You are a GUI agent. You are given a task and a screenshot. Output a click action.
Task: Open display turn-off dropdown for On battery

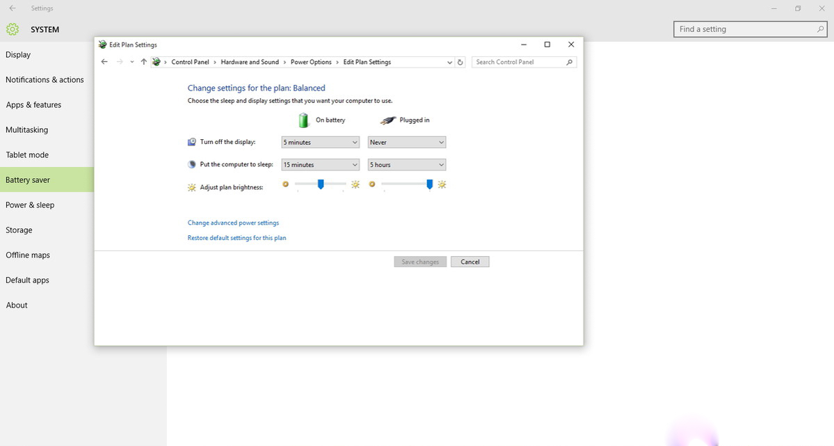320,142
